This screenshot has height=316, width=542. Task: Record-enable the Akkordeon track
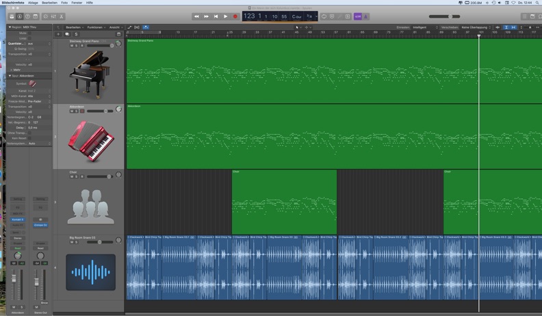coord(82,111)
